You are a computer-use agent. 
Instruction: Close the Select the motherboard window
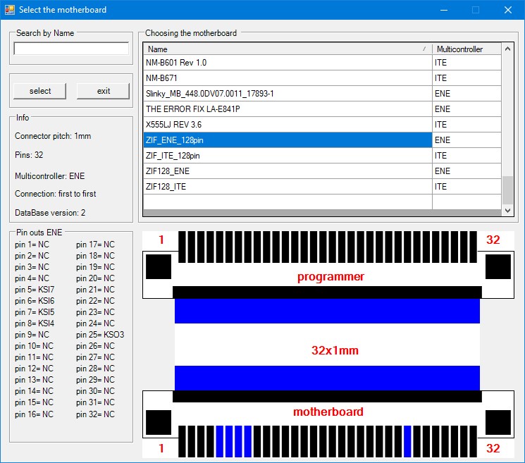(507, 10)
